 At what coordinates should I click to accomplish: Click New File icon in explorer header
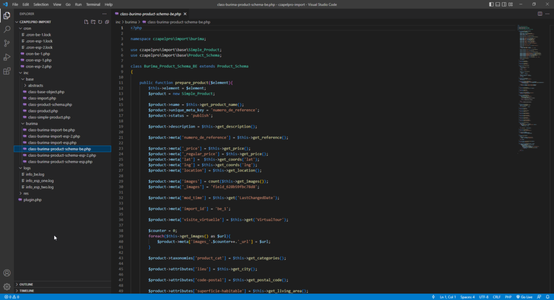click(86, 22)
